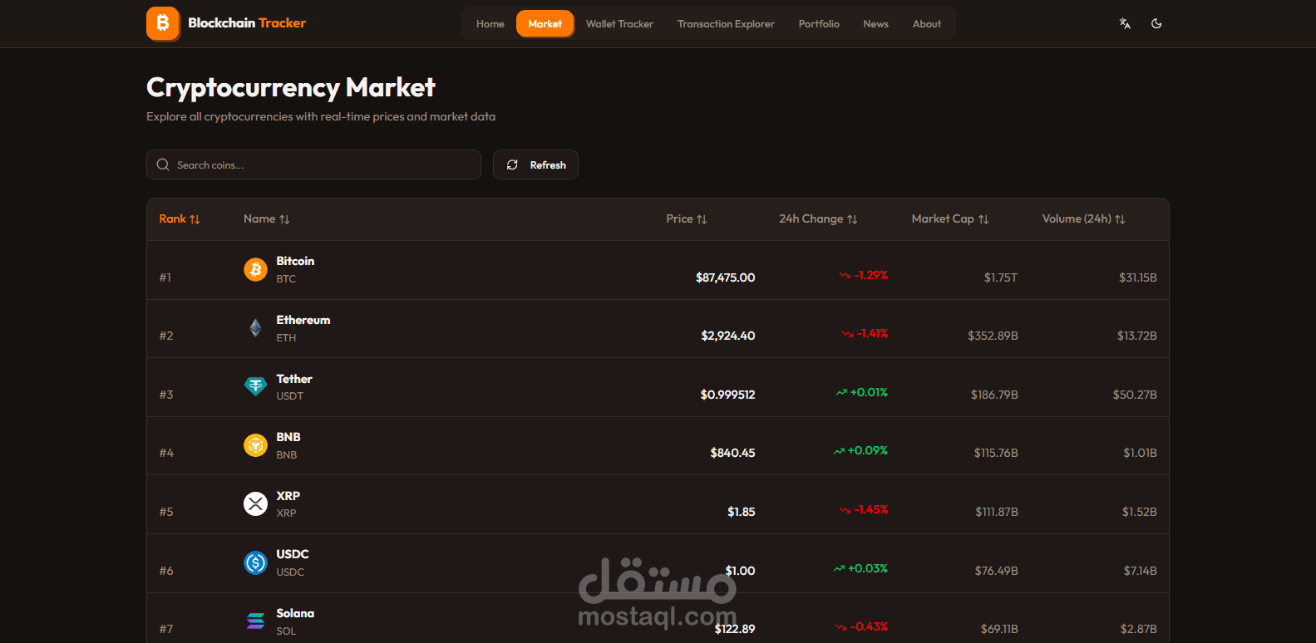Sort table by Market Cap column
This screenshot has height=643, width=1316.
(950, 219)
